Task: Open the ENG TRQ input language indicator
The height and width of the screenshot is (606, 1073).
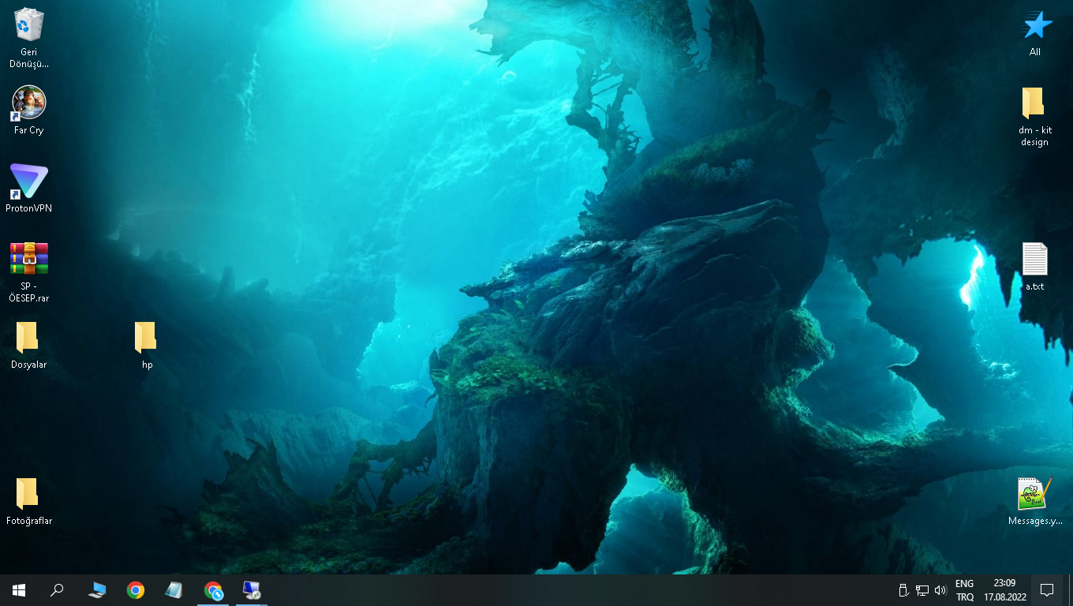Action: click(x=964, y=590)
